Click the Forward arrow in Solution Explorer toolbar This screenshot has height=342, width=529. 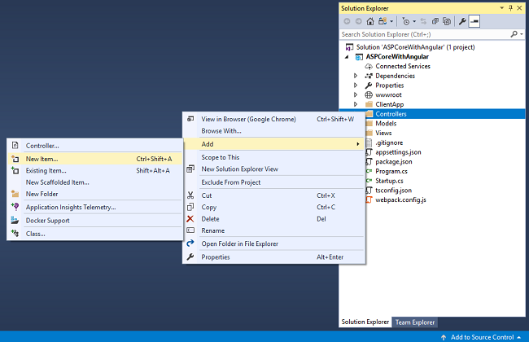[359, 22]
